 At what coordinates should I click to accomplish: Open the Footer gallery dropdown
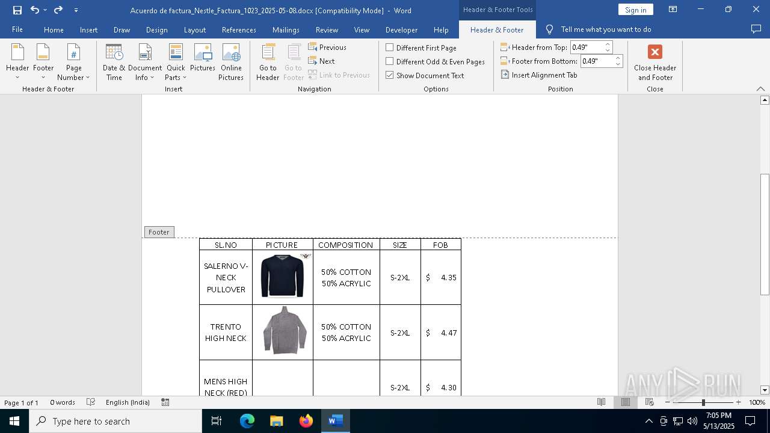click(43, 62)
